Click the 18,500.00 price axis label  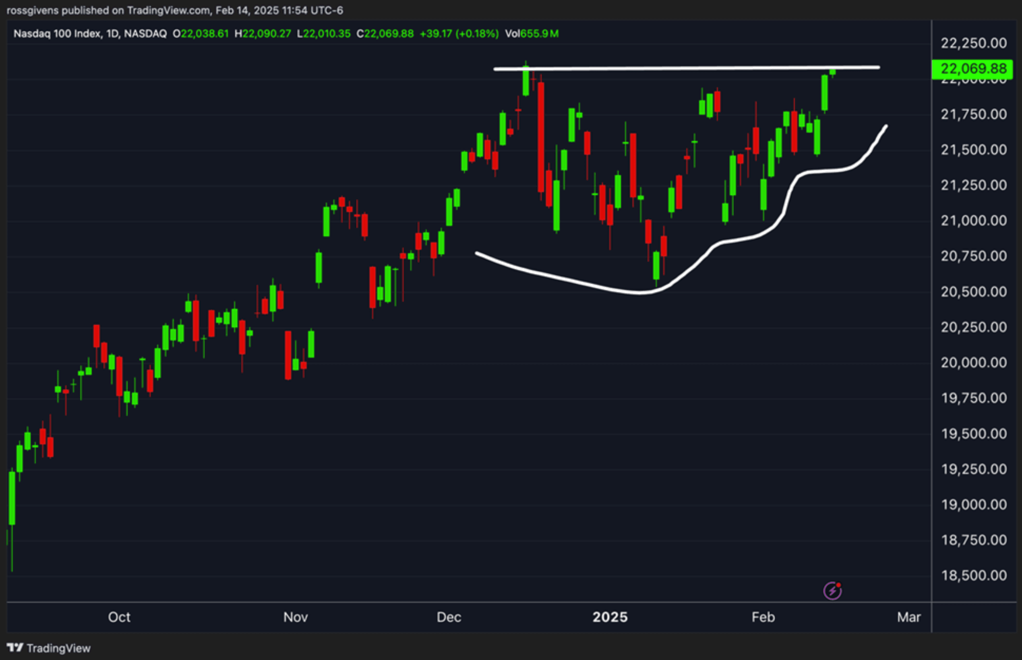(x=973, y=575)
